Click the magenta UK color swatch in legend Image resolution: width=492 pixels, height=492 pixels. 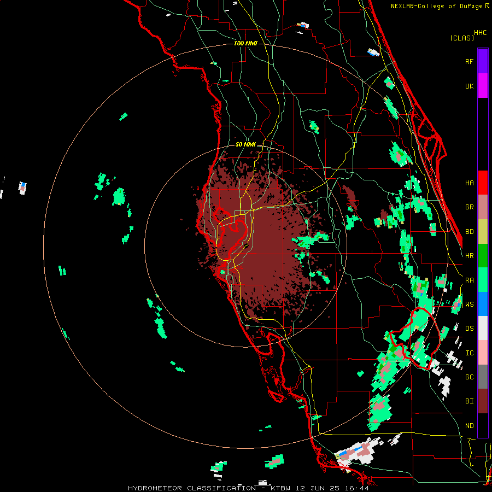pos(483,86)
